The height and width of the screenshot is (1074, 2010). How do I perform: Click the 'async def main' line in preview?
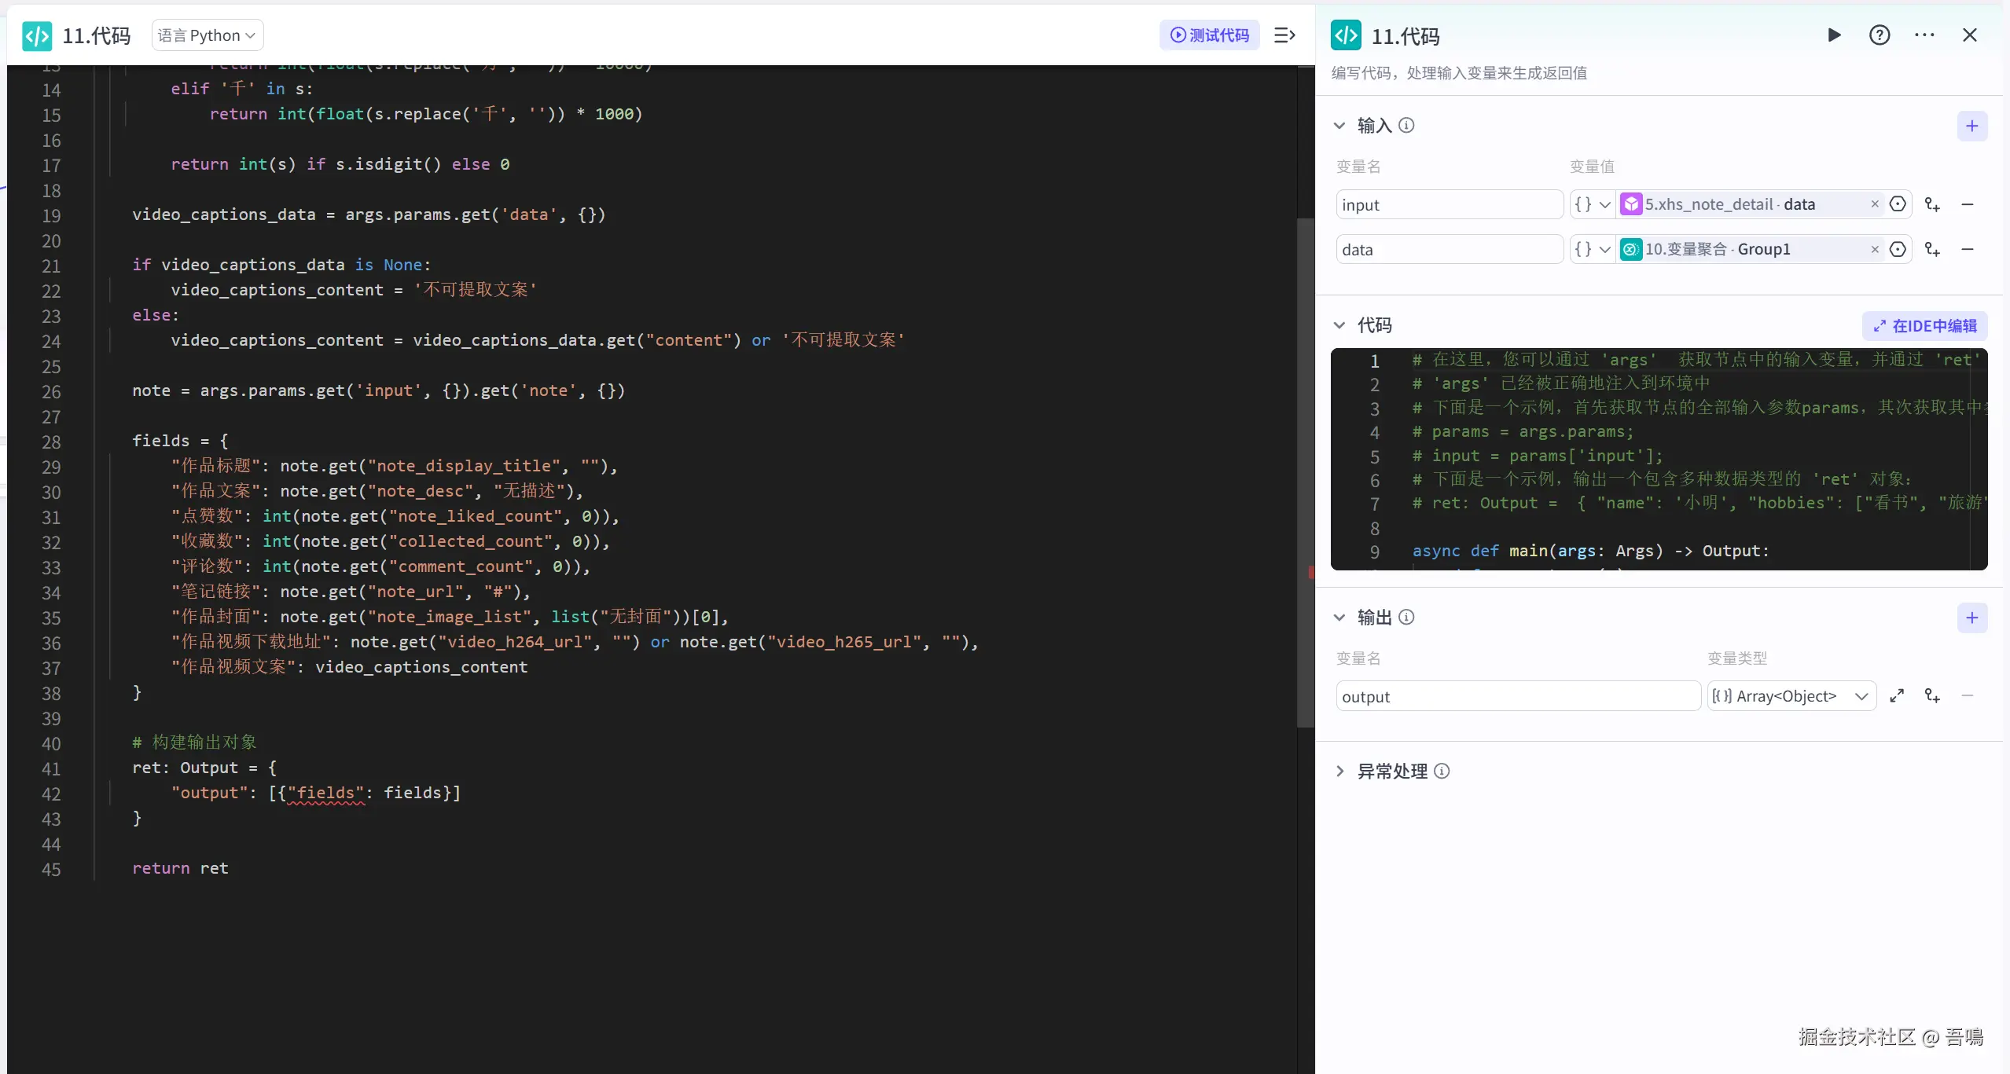(x=1590, y=551)
